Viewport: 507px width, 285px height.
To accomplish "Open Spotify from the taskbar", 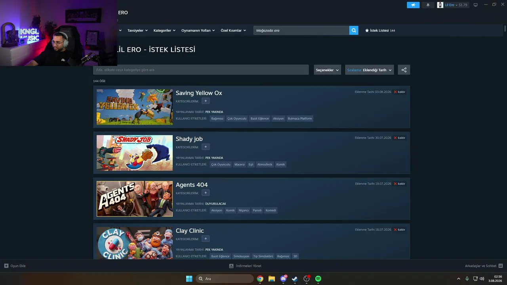I will click(318, 279).
